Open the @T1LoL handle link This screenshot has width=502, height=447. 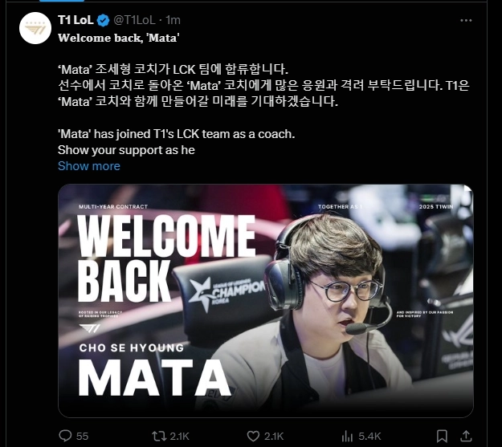(x=134, y=20)
